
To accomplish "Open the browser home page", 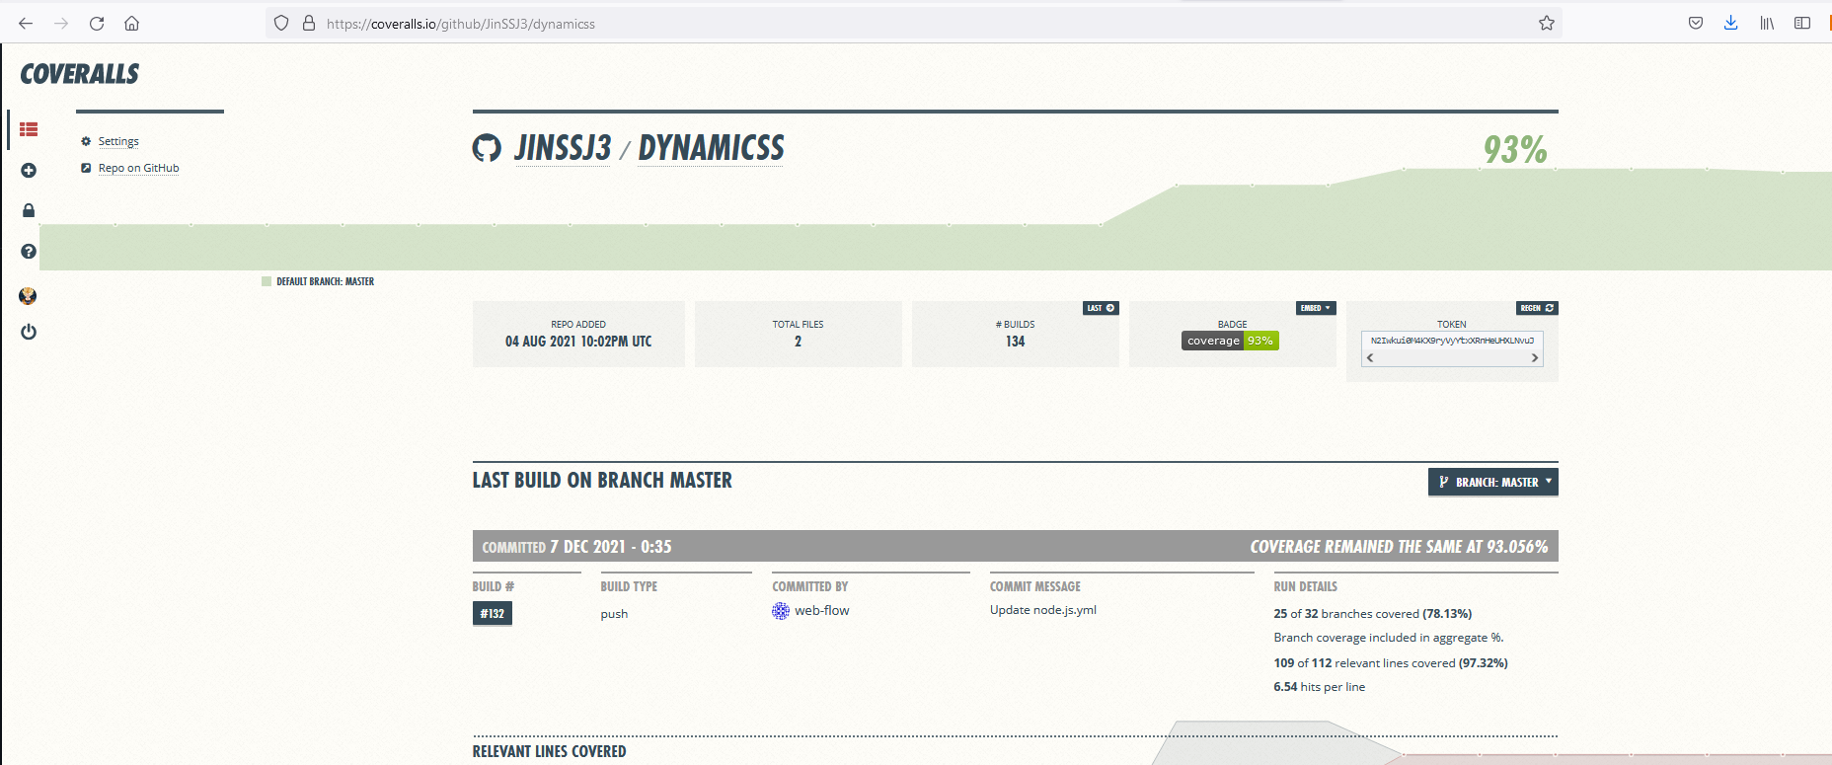I will [x=132, y=24].
